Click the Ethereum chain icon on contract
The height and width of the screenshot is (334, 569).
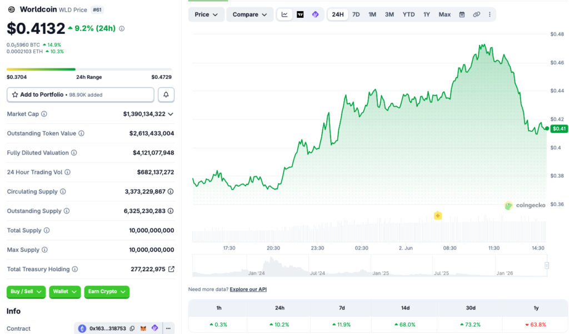tap(82, 328)
